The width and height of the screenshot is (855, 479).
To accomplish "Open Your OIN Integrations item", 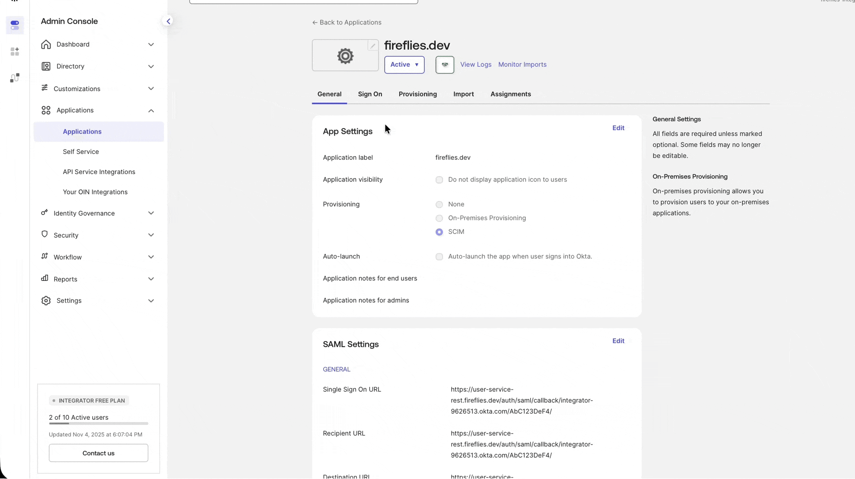I will pyautogui.click(x=95, y=192).
